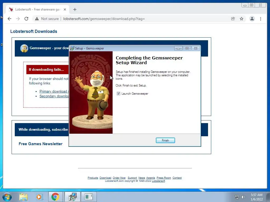Click the Support footer link
This screenshot has width=270, height=202.
[132, 178]
